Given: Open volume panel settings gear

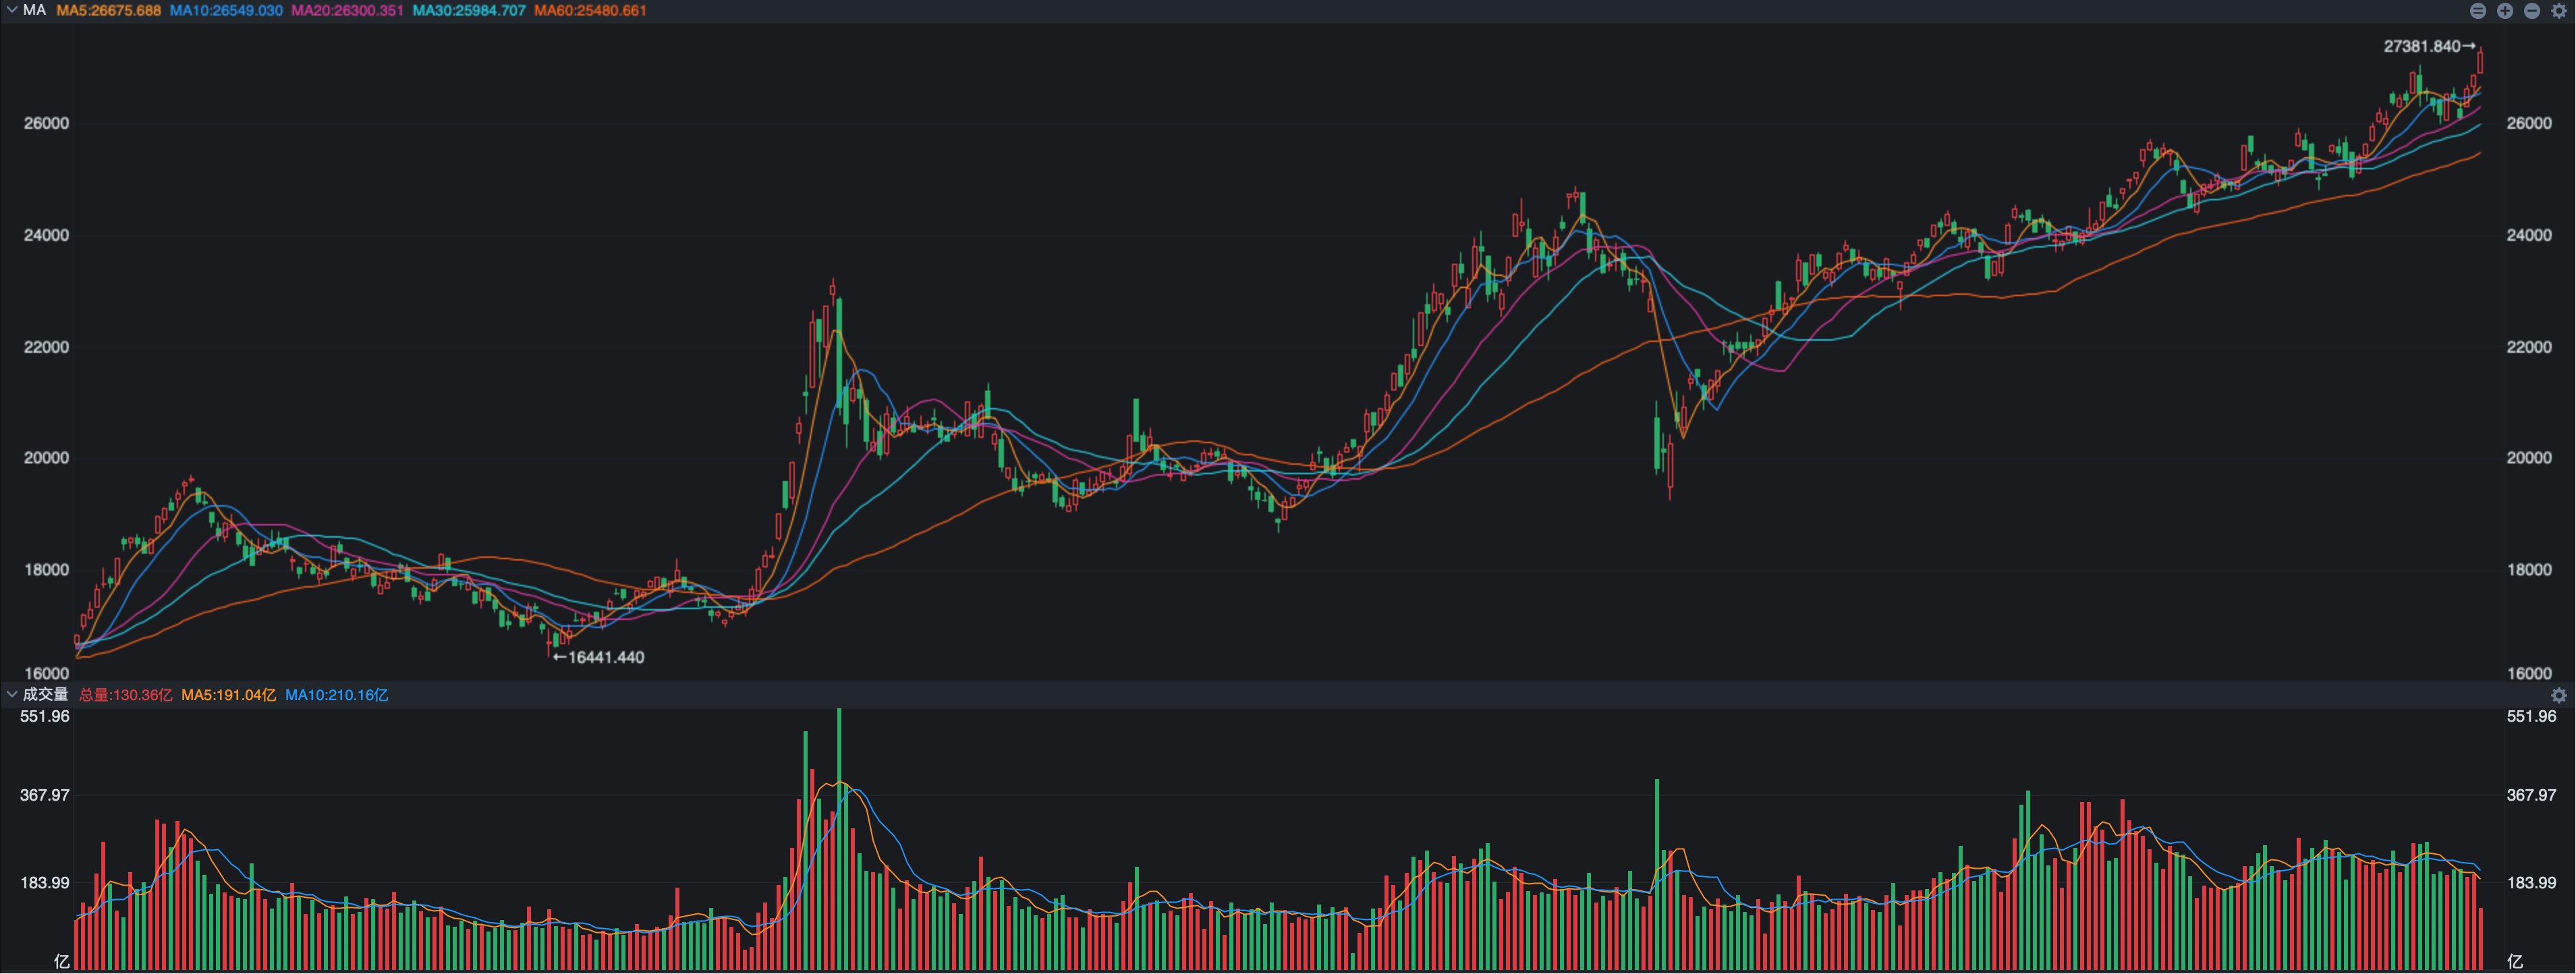Looking at the screenshot, I should [x=2559, y=695].
